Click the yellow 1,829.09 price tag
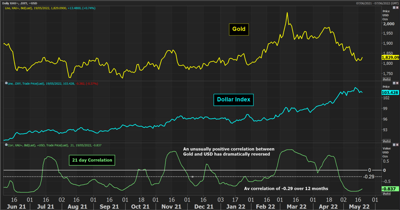Viewport: 400px width, 210px height. pyautogui.click(x=390, y=58)
